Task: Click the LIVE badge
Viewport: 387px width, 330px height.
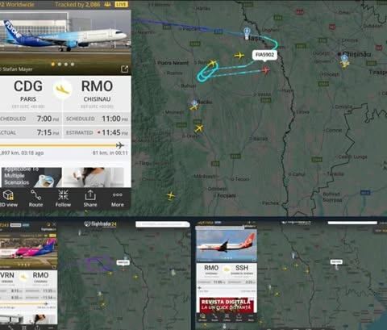Action: click(x=122, y=4)
